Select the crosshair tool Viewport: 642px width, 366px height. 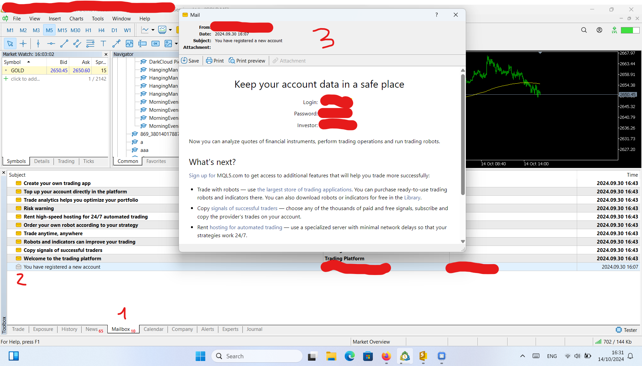pyautogui.click(x=23, y=43)
